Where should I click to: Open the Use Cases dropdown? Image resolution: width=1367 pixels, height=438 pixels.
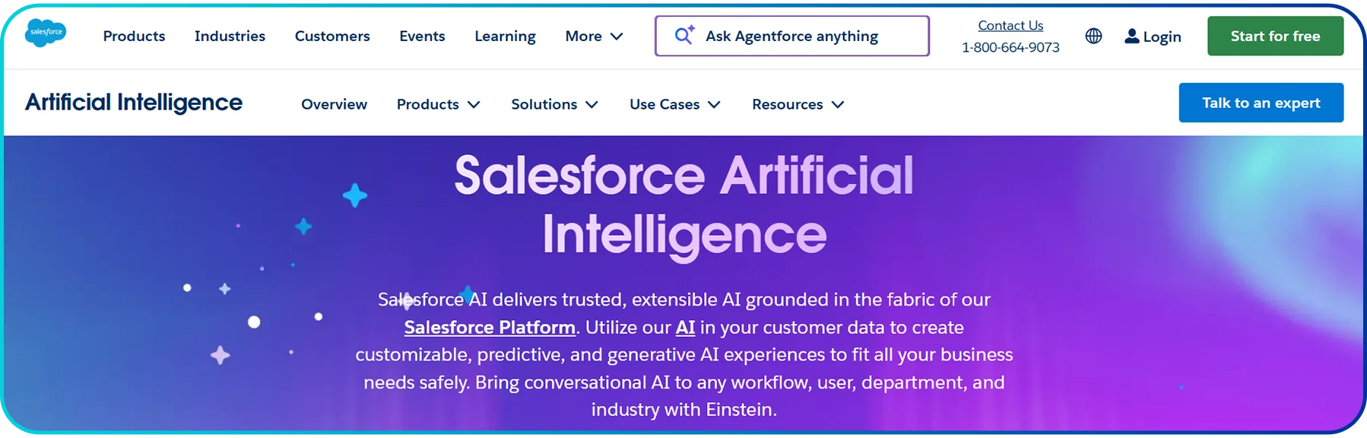[x=674, y=104]
